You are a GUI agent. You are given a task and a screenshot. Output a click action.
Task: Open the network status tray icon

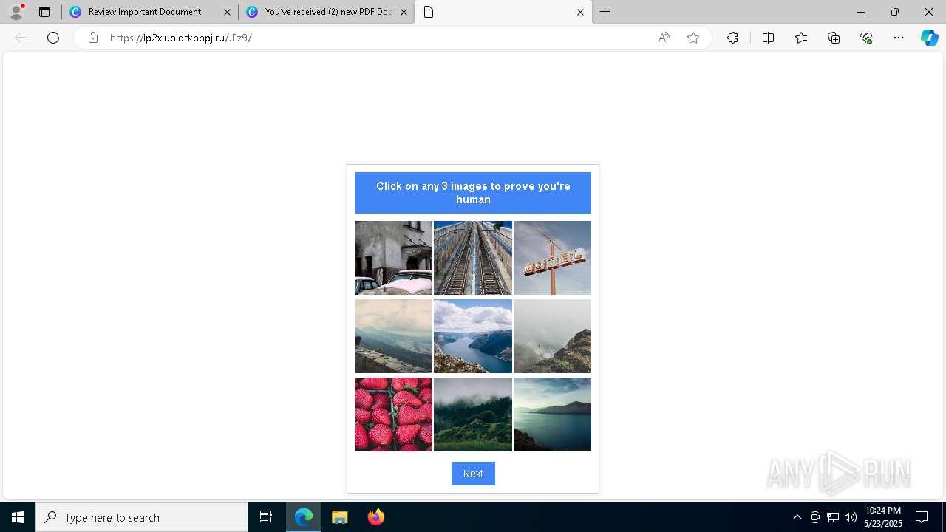(x=833, y=517)
